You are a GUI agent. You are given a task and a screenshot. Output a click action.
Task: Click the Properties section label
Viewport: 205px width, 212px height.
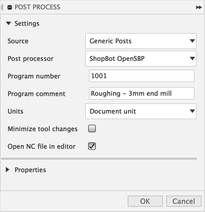click(30, 170)
